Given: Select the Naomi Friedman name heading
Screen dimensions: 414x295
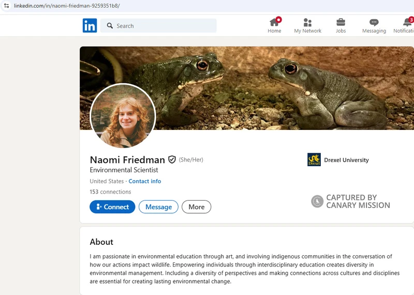Looking at the screenshot, I should coord(127,160).
